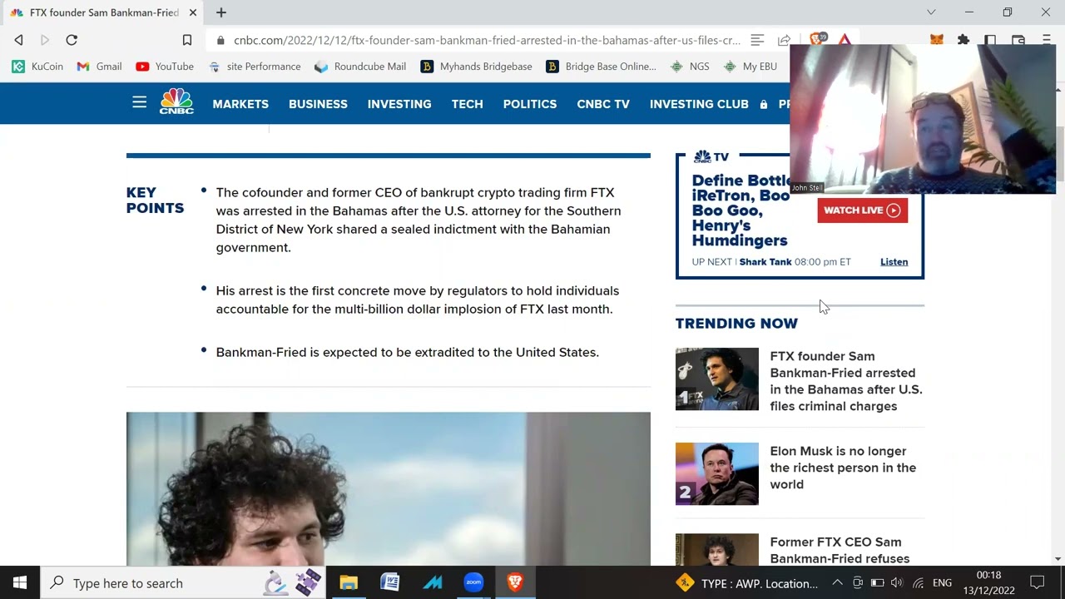This screenshot has height=599, width=1065.
Task: Open the blue M app on taskbar
Action: tap(433, 583)
